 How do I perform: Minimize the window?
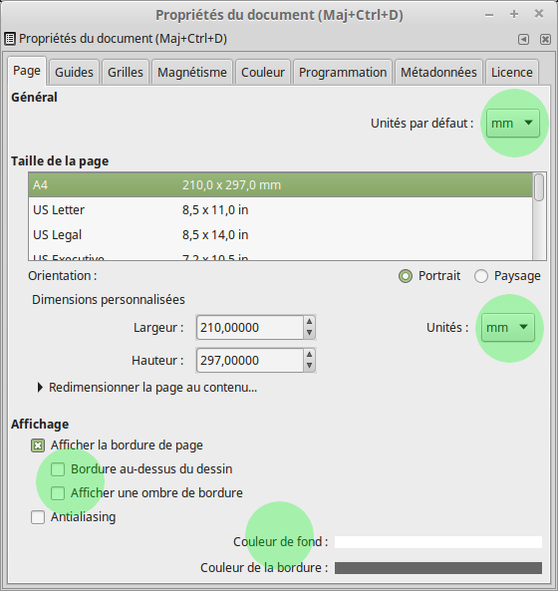(489, 15)
